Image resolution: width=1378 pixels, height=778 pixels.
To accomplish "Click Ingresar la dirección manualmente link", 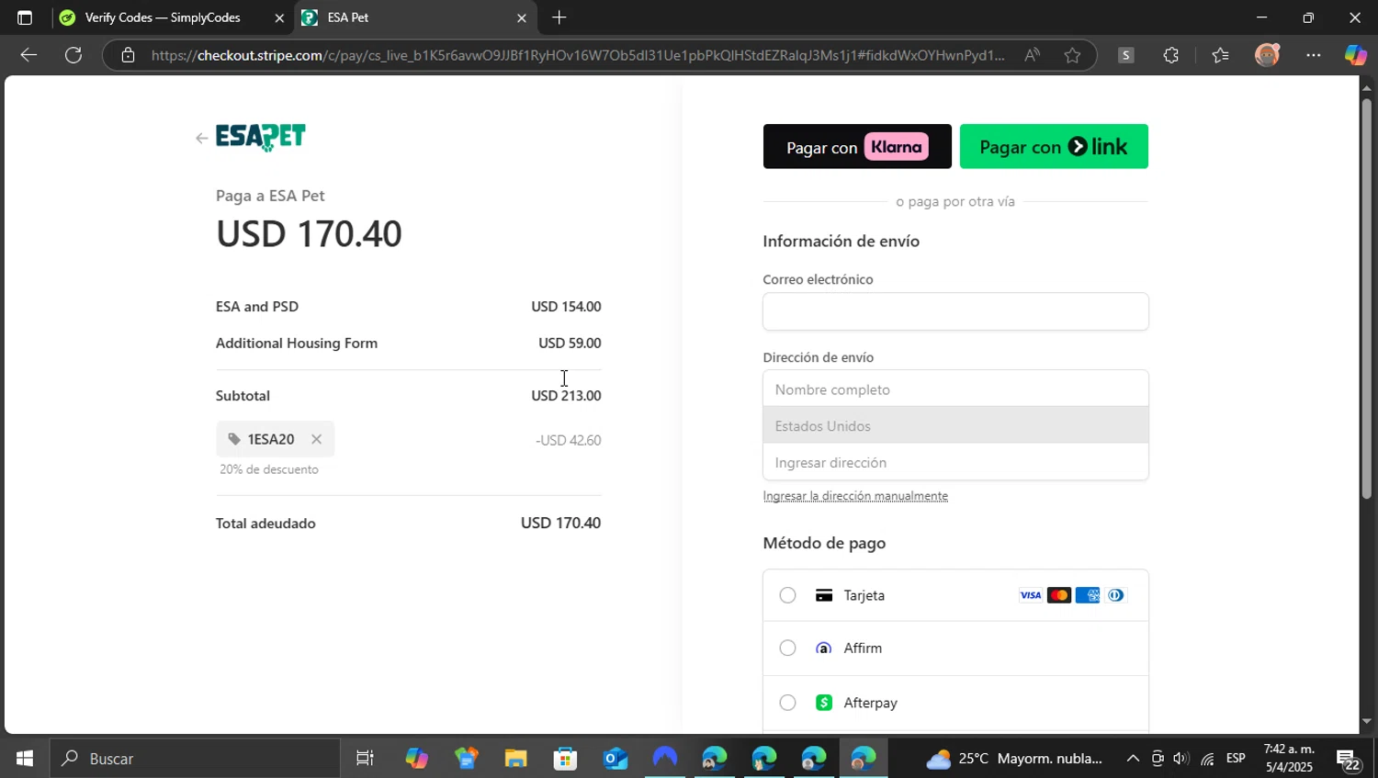I will tap(855, 496).
